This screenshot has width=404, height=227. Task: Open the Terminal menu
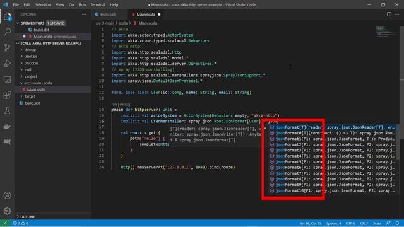pyautogui.click(x=98, y=4)
